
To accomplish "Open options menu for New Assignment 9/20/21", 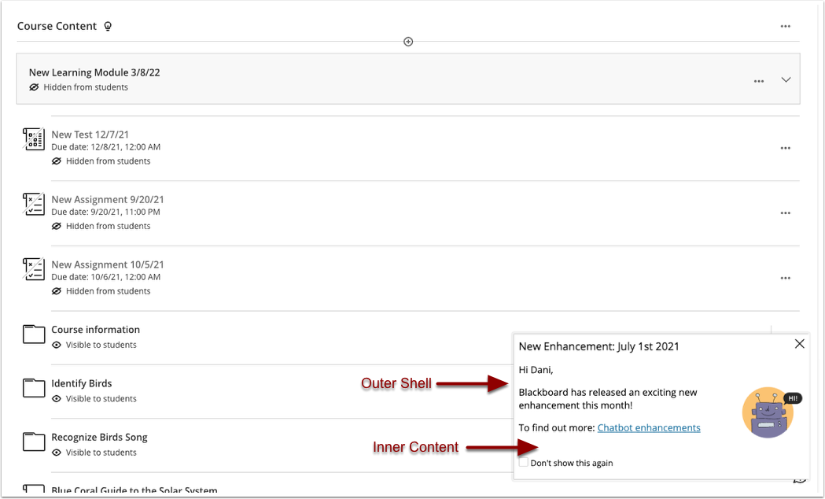I will tap(786, 213).
